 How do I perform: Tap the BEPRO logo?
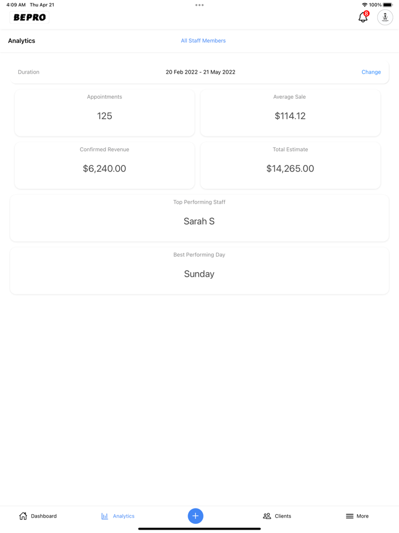(30, 18)
